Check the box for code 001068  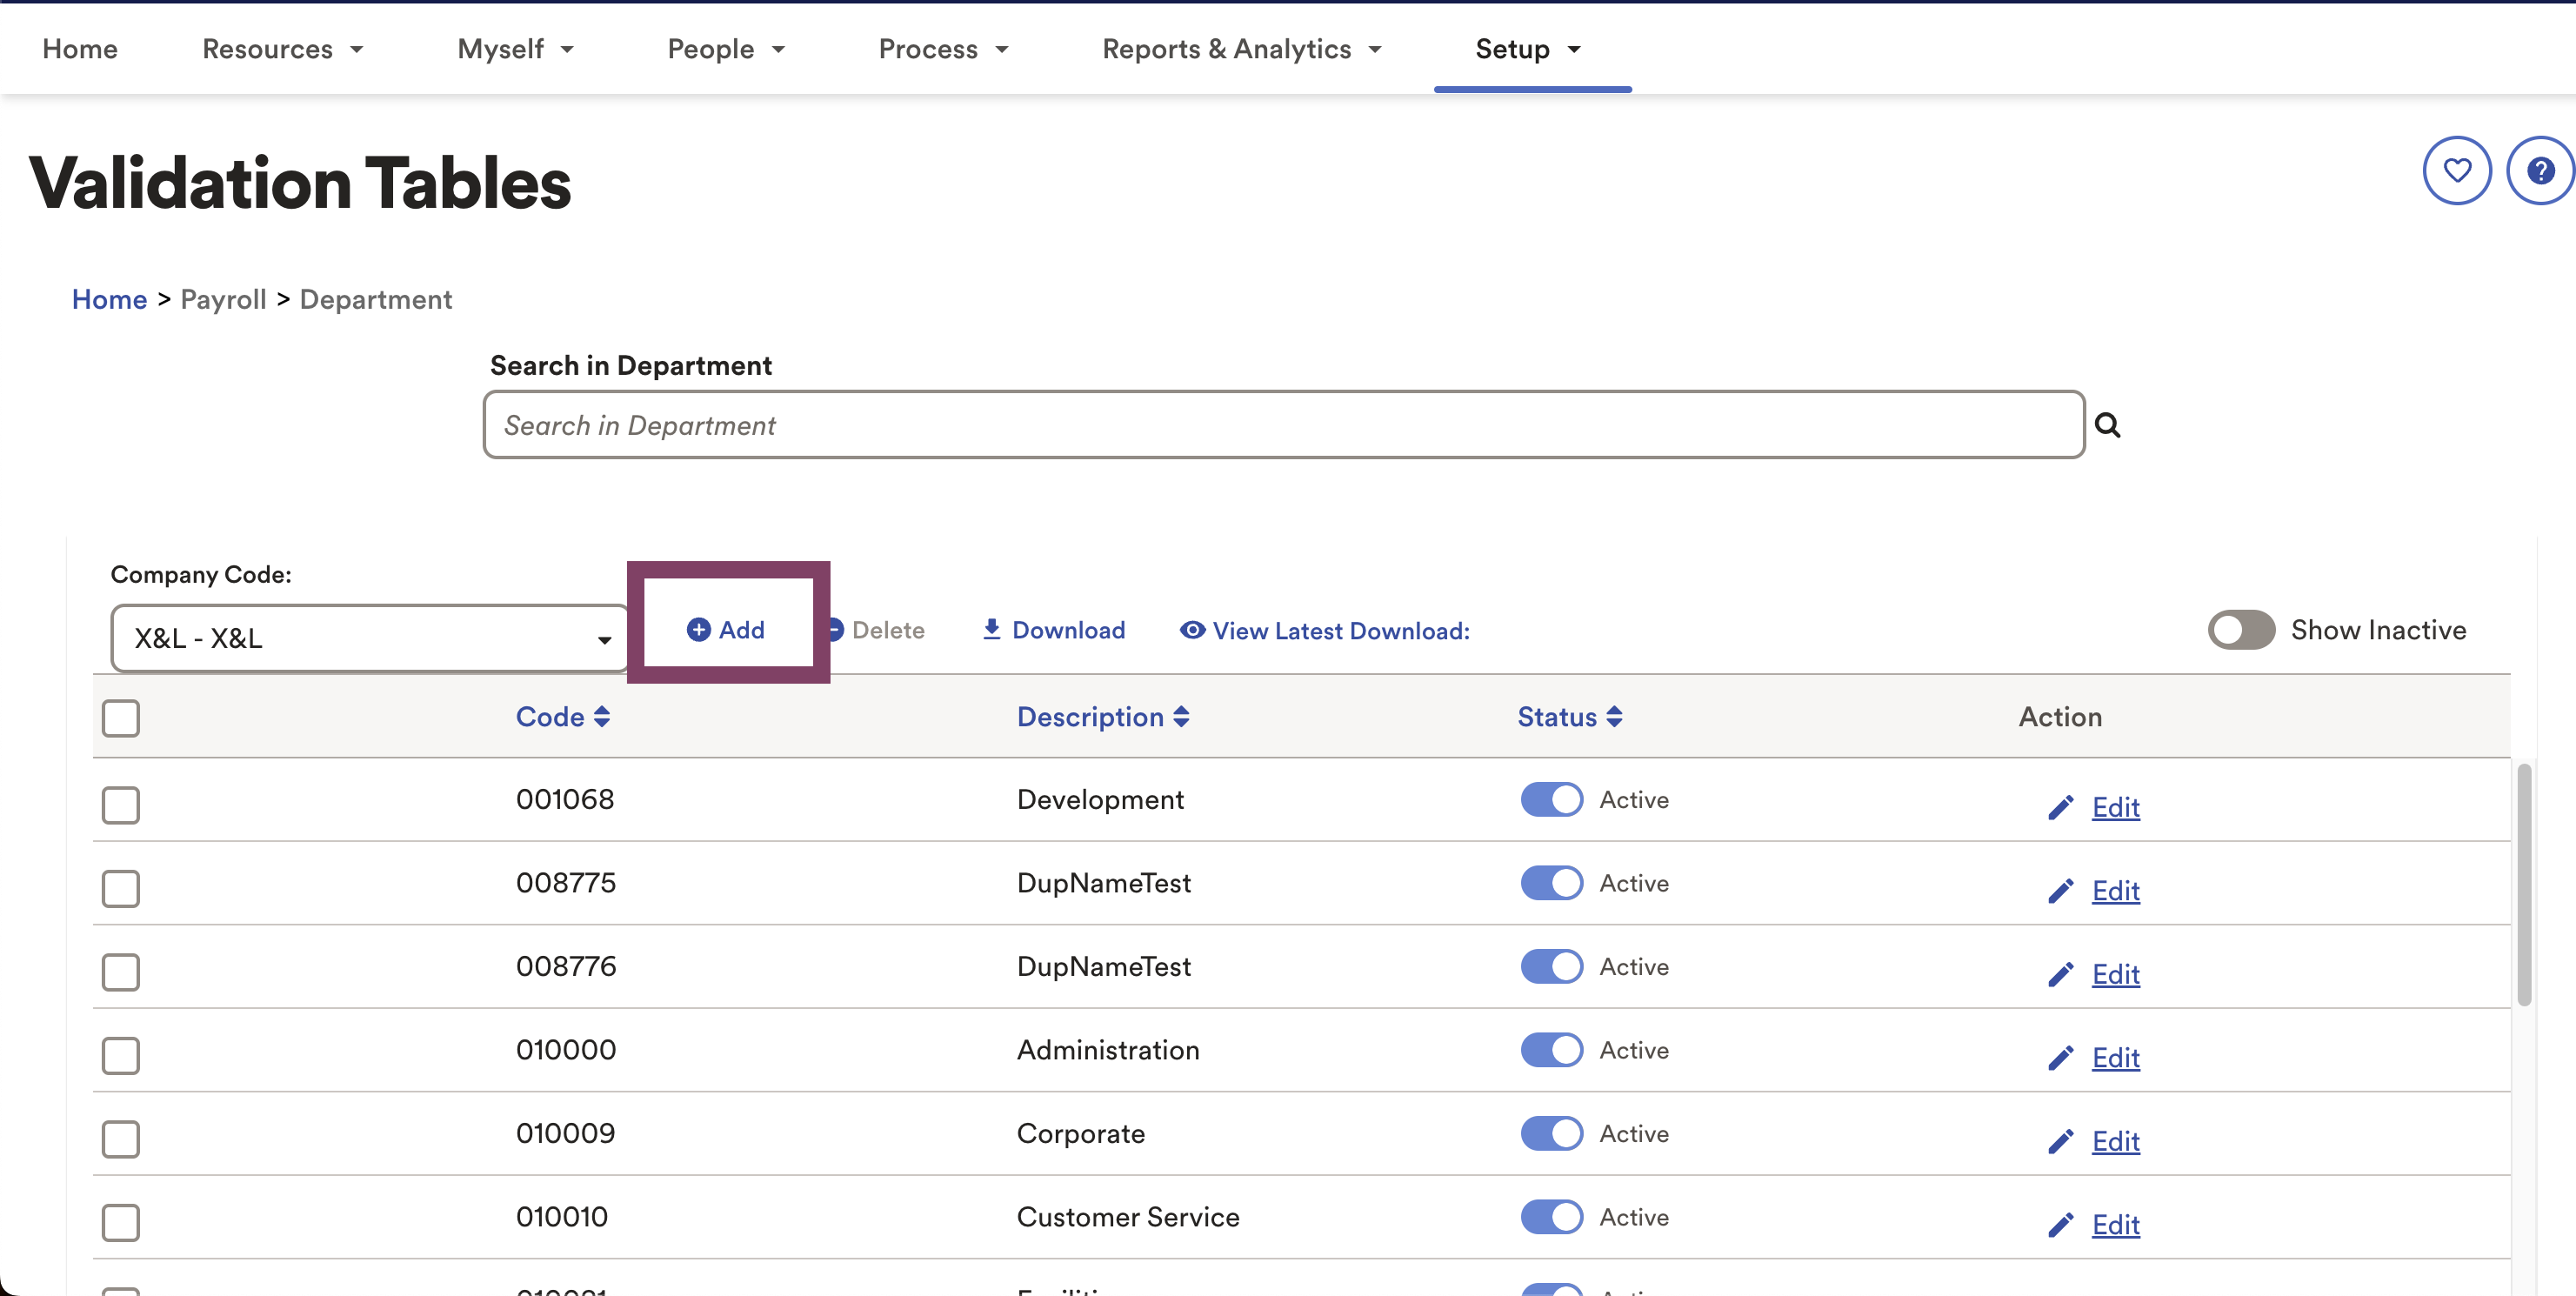[x=121, y=805]
